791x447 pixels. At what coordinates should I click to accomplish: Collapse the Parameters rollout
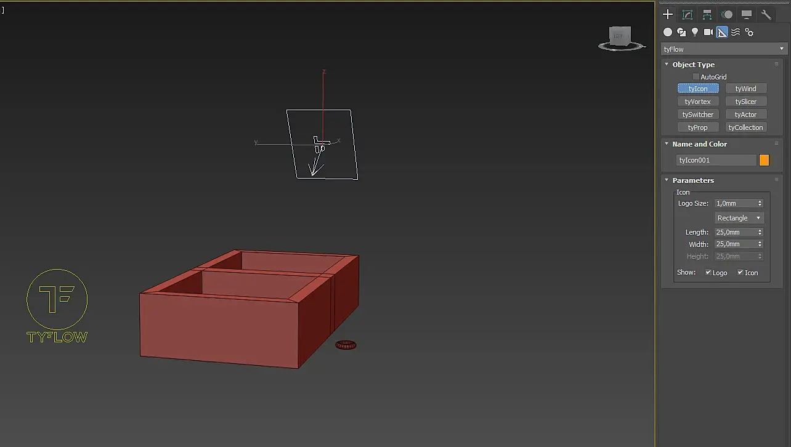point(667,180)
